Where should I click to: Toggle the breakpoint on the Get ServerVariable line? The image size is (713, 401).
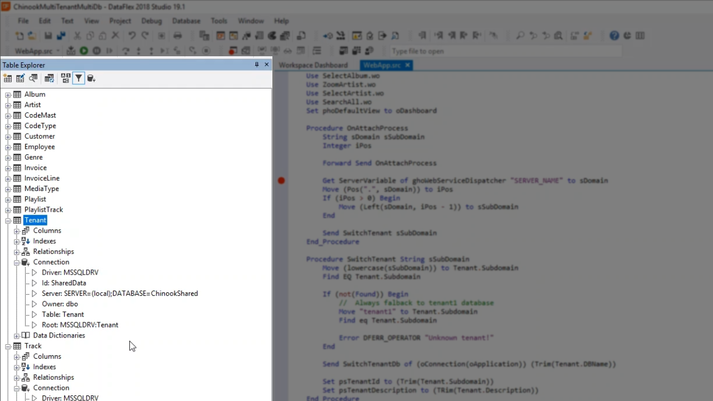coord(281,180)
